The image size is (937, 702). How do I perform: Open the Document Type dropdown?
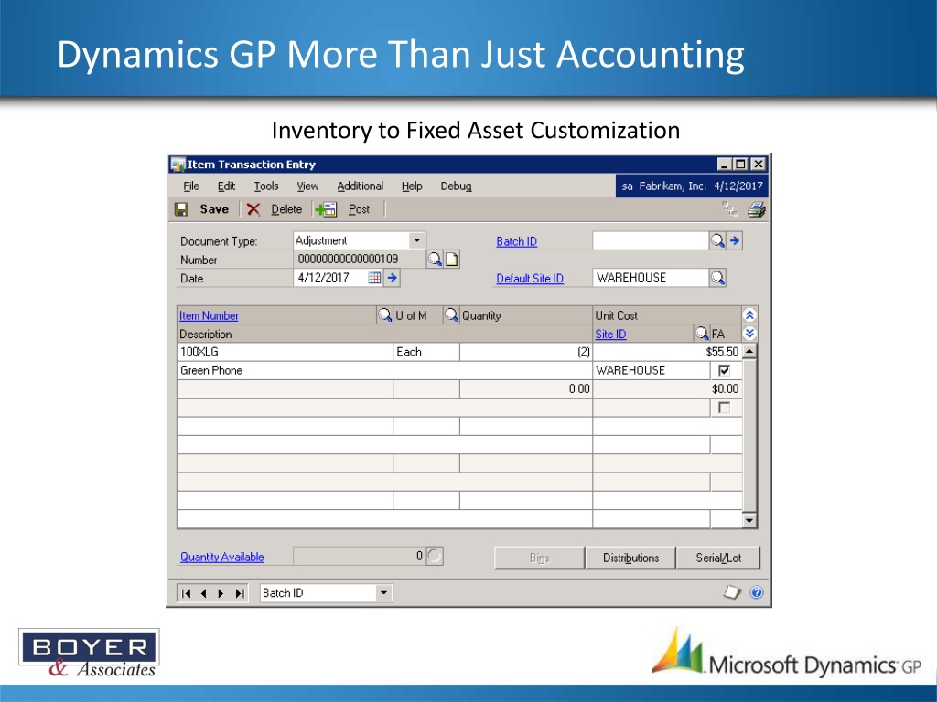click(x=417, y=240)
